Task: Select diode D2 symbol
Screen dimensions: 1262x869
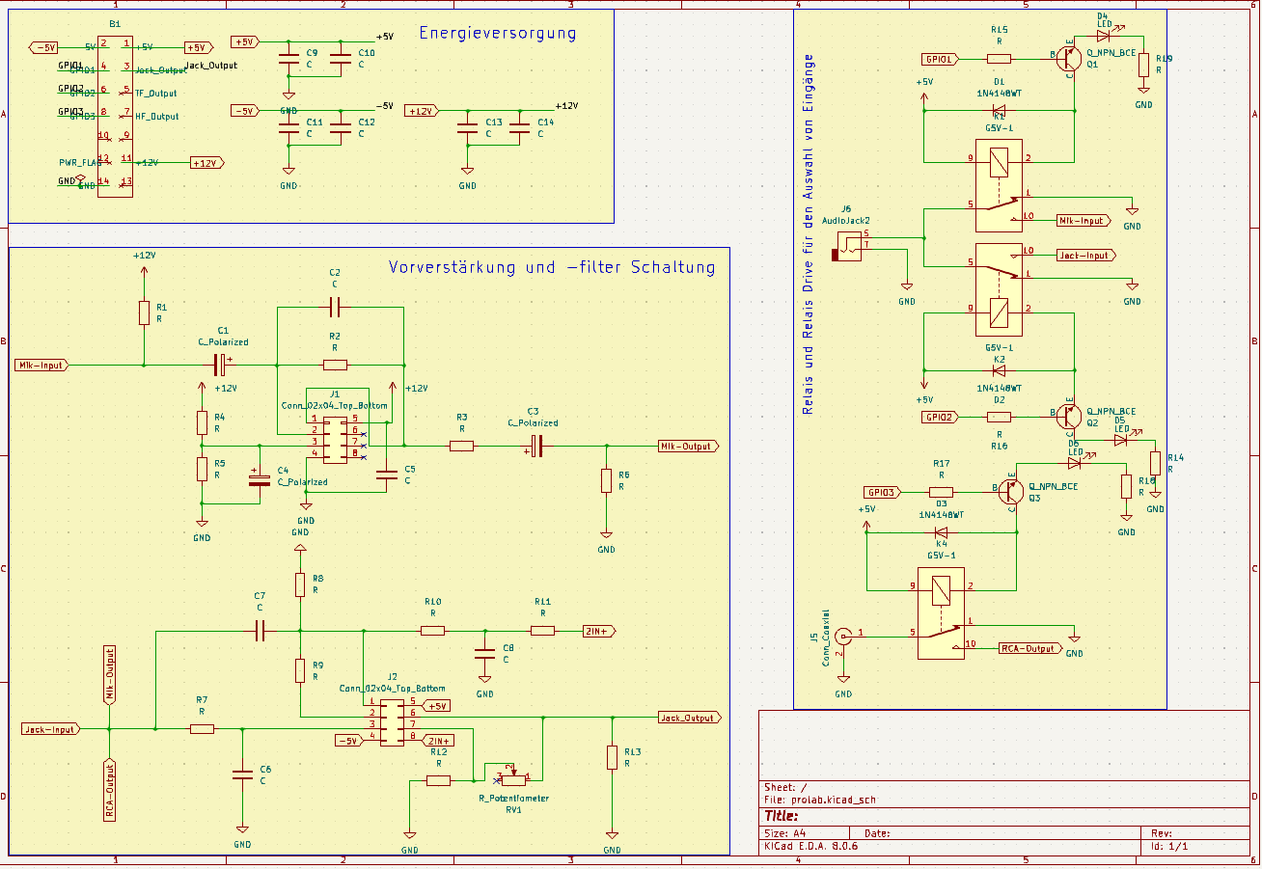Action: pyautogui.click(x=999, y=370)
